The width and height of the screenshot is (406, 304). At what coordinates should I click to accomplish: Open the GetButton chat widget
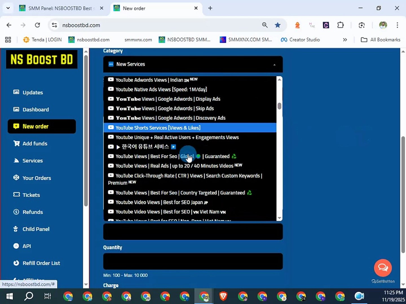click(383, 268)
